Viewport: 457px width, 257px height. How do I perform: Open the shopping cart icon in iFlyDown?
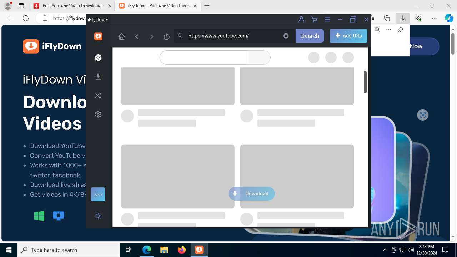tap(314, 20)
